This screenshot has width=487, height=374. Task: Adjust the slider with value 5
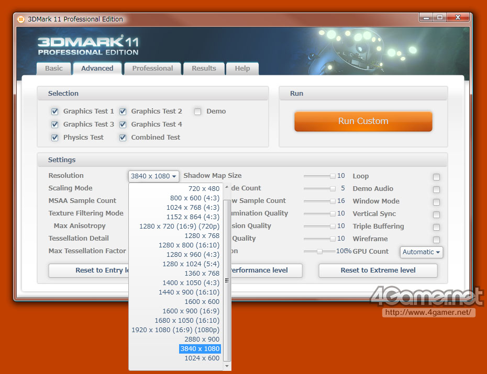319,188
